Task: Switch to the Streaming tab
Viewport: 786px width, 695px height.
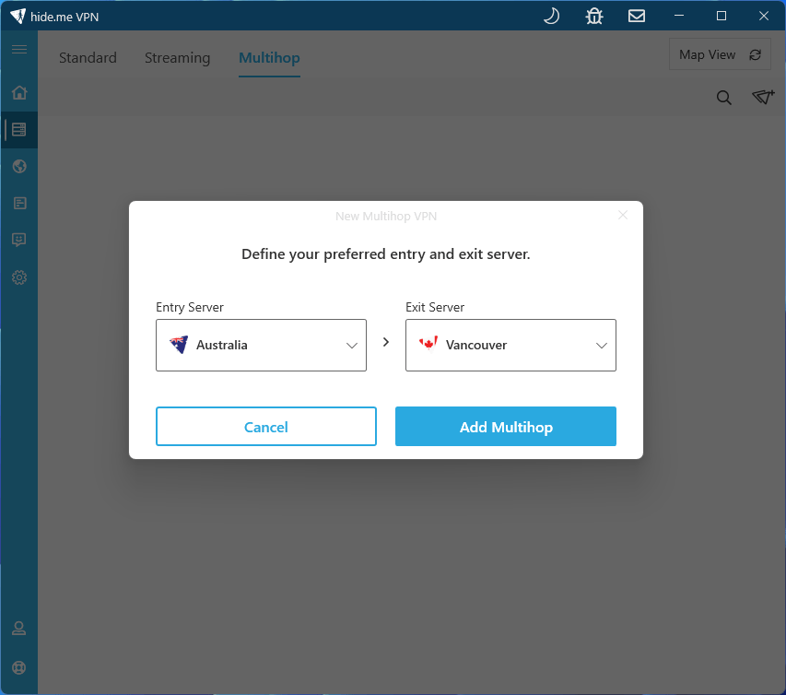Action: point(178,58)
